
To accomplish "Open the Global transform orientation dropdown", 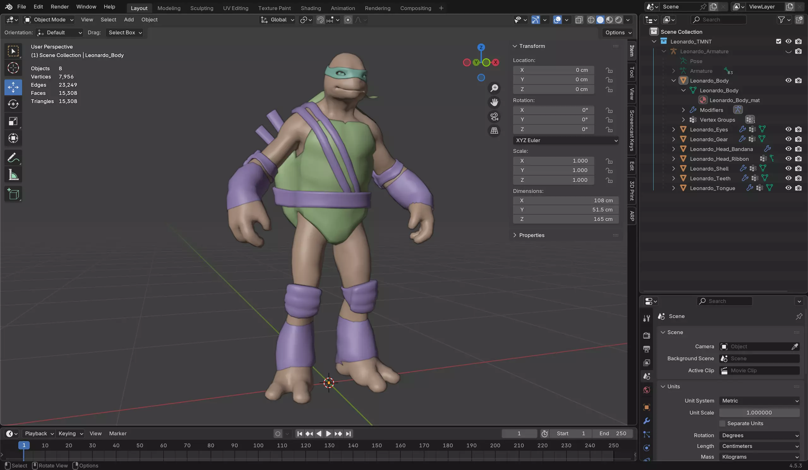I will [277, 20].
